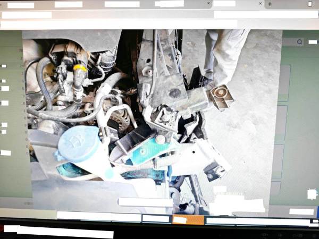Image resolution: width=319 pixels, height=239 pixels.
Task: Click the window icon at top-right corner
Action: pos(310,4)
